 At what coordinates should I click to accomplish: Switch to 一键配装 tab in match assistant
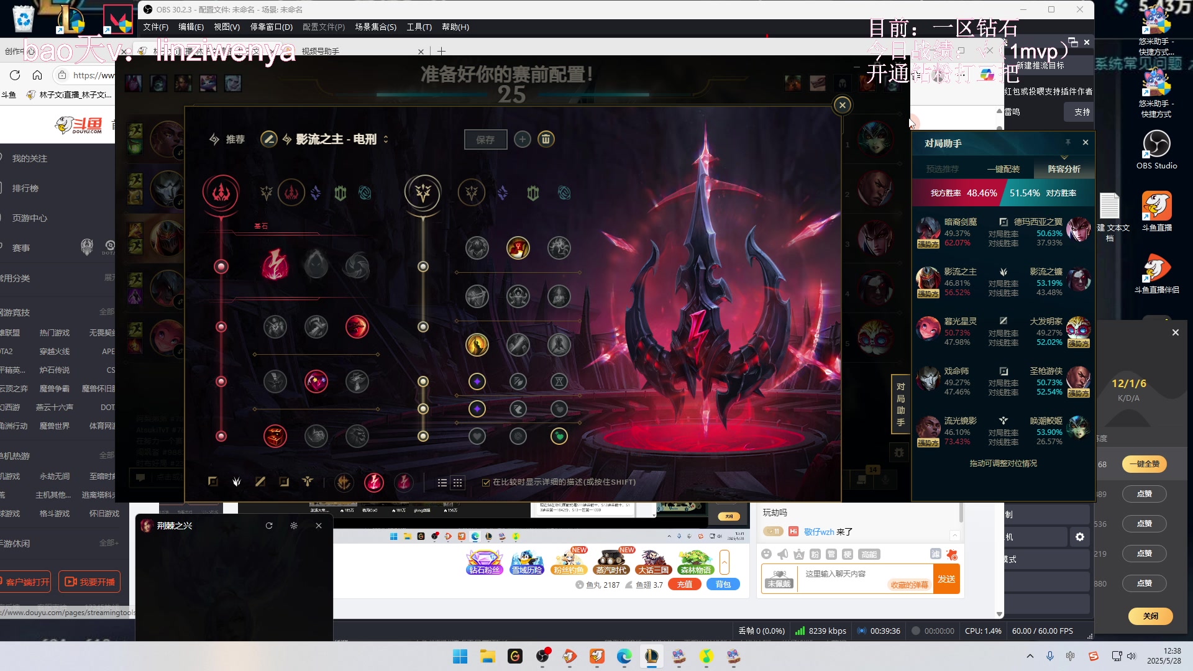click(x=1003, y=169)
